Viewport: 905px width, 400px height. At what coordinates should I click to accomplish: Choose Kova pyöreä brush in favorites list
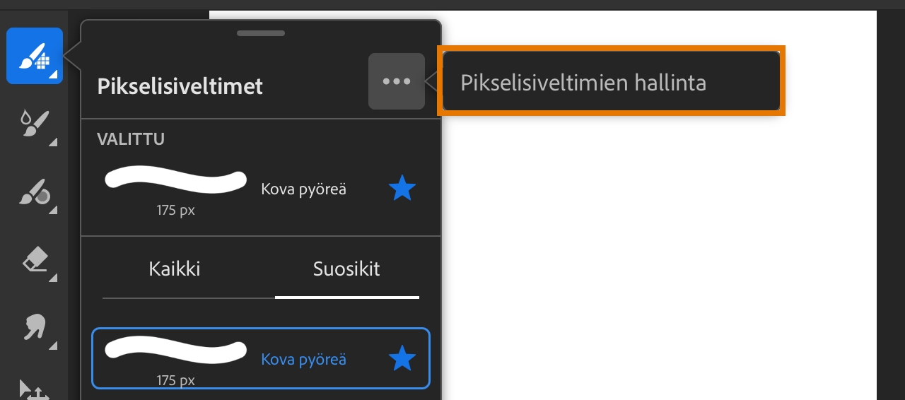[x=303, y=360]
